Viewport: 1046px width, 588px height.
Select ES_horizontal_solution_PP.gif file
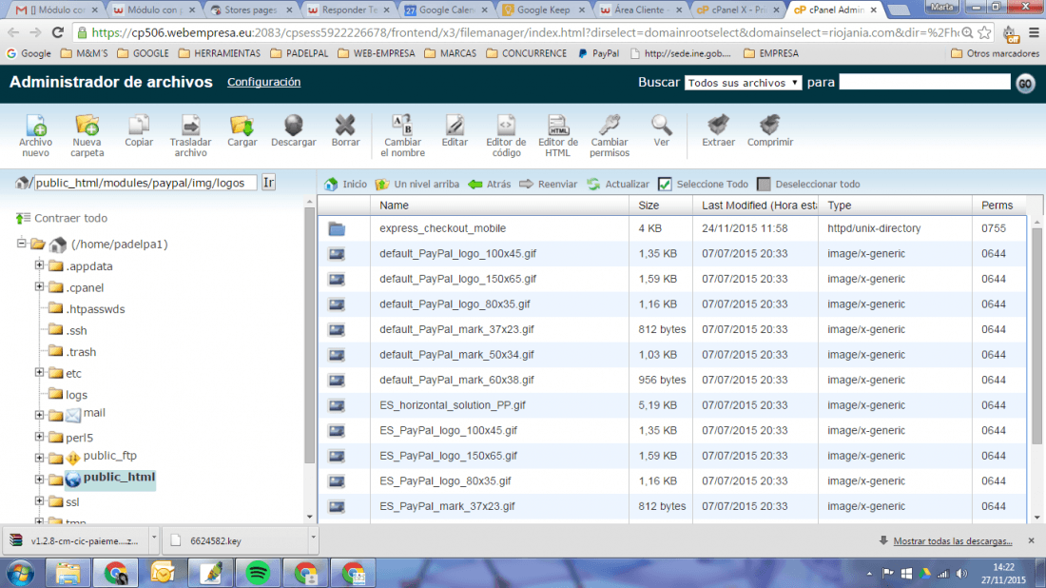(x=453, y=405)
